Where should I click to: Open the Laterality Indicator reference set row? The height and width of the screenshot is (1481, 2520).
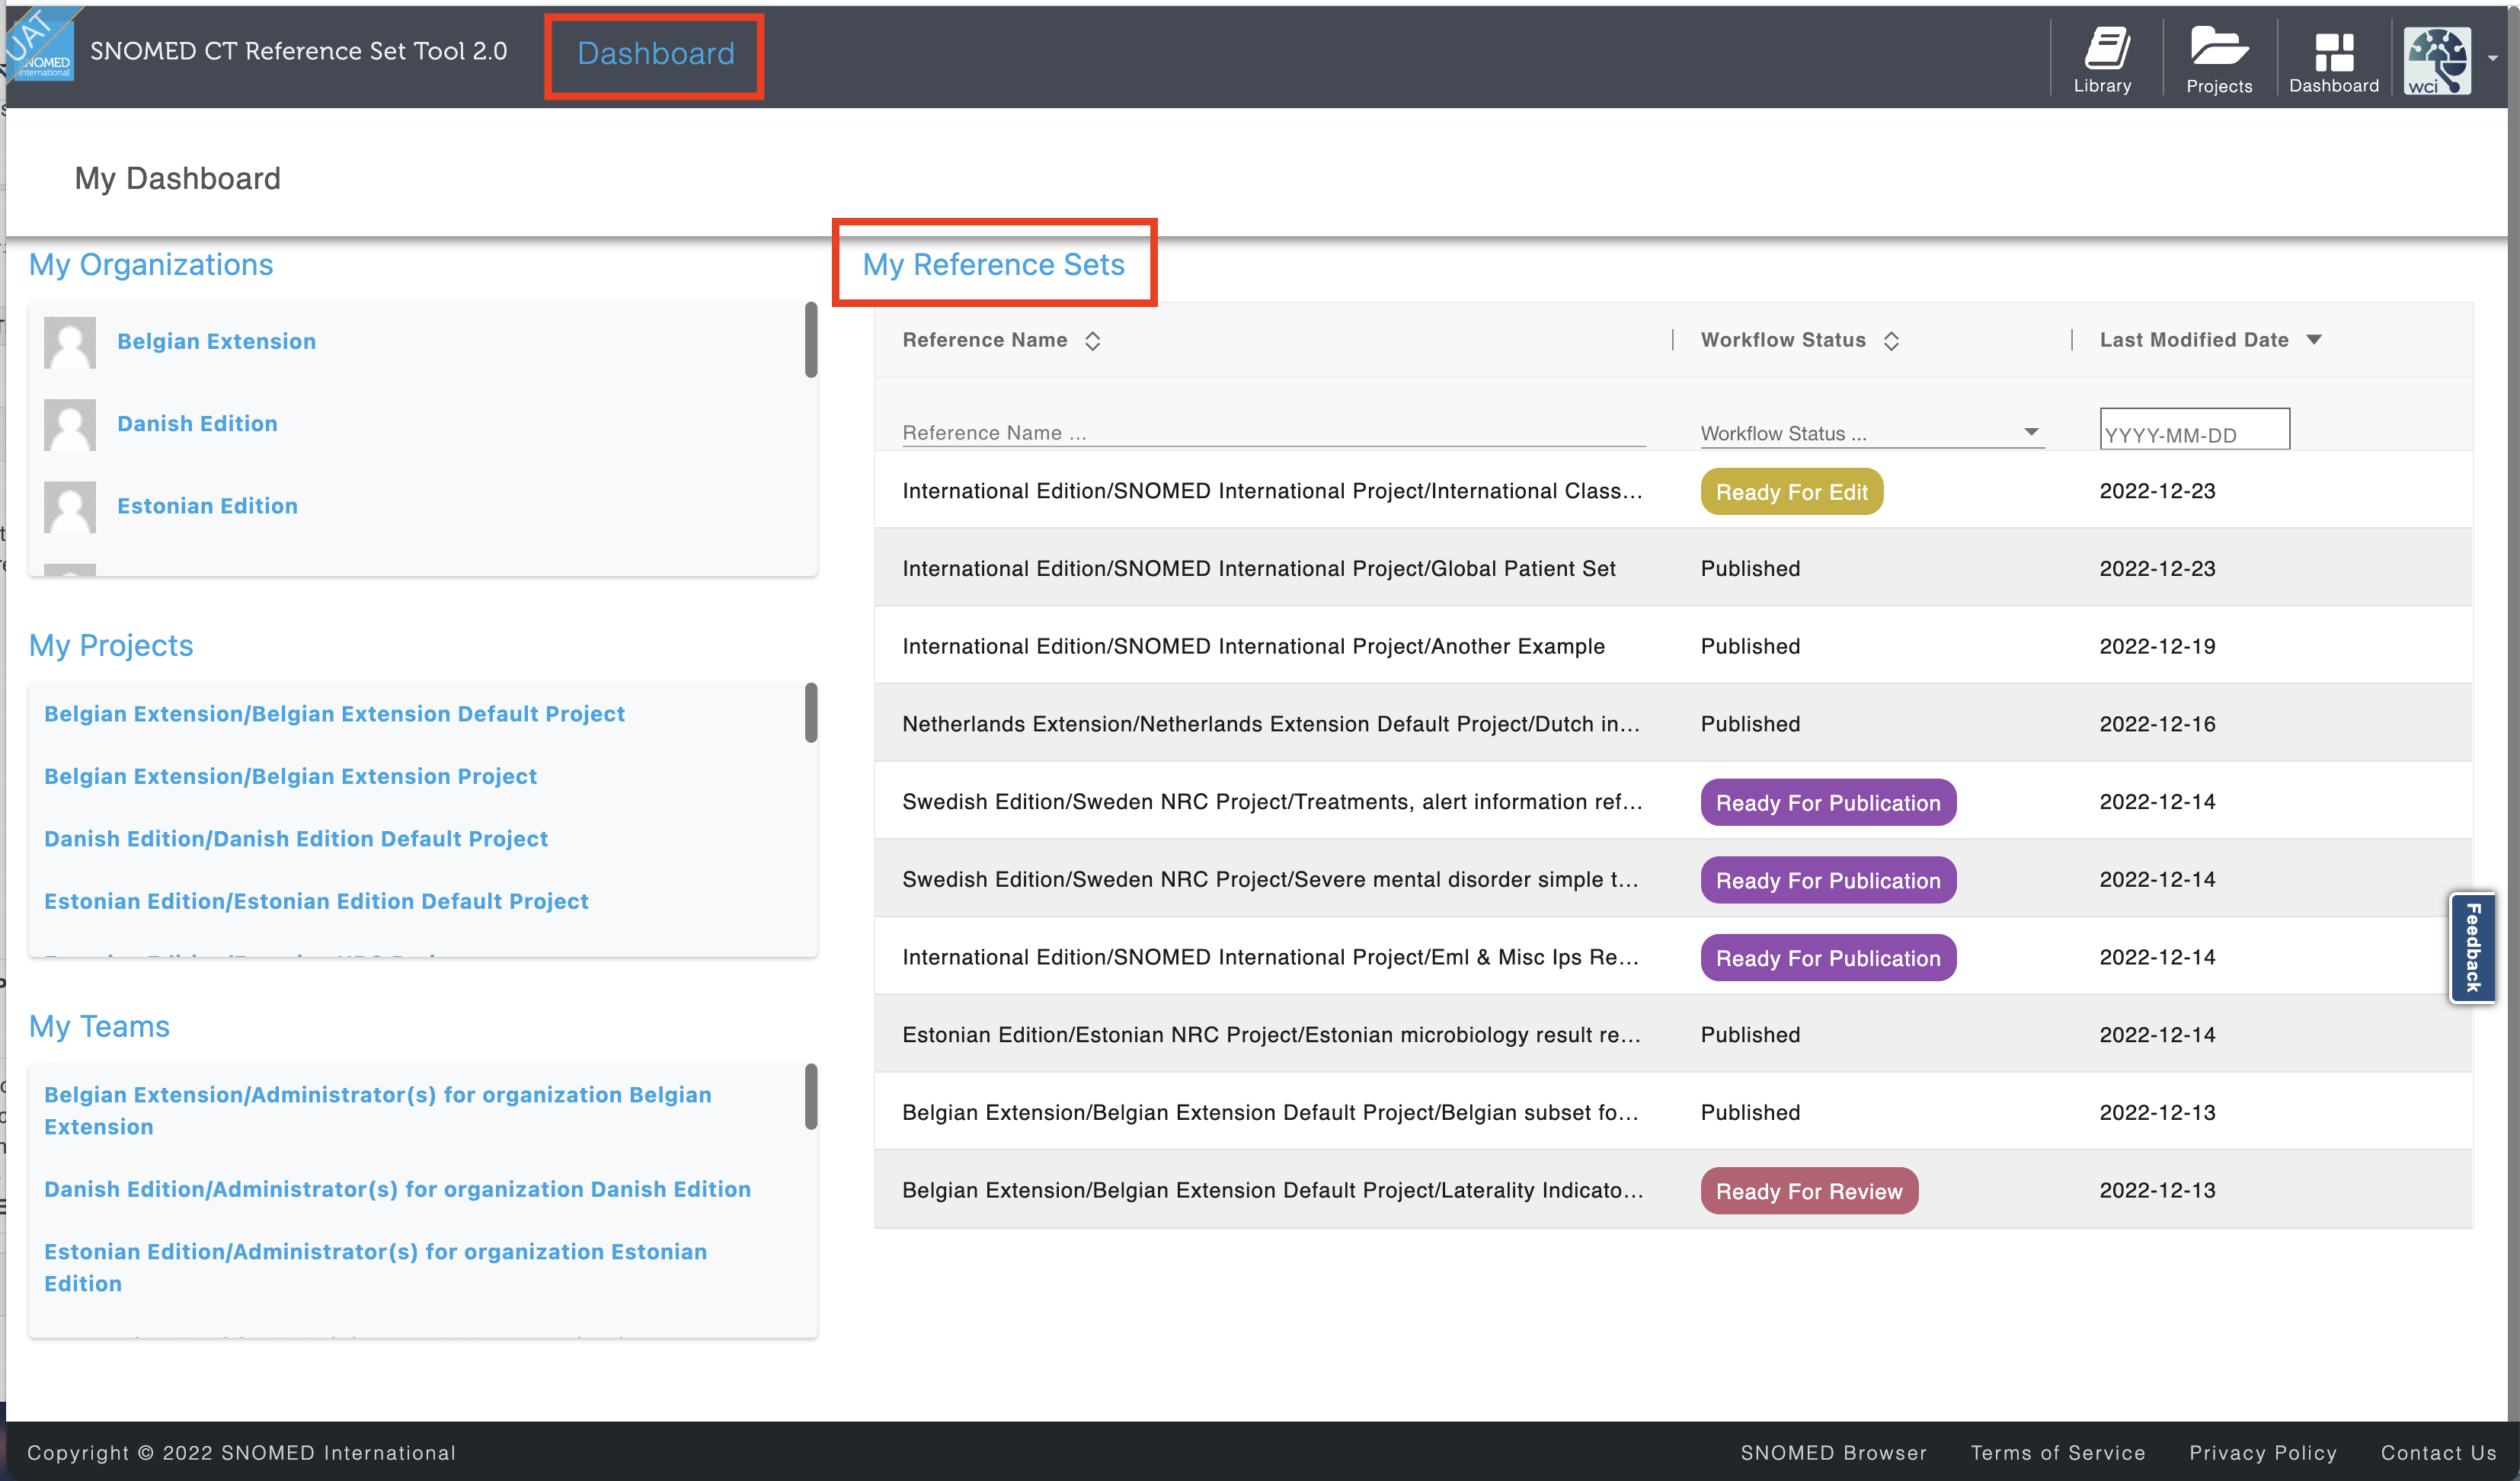(1272, 1190)
